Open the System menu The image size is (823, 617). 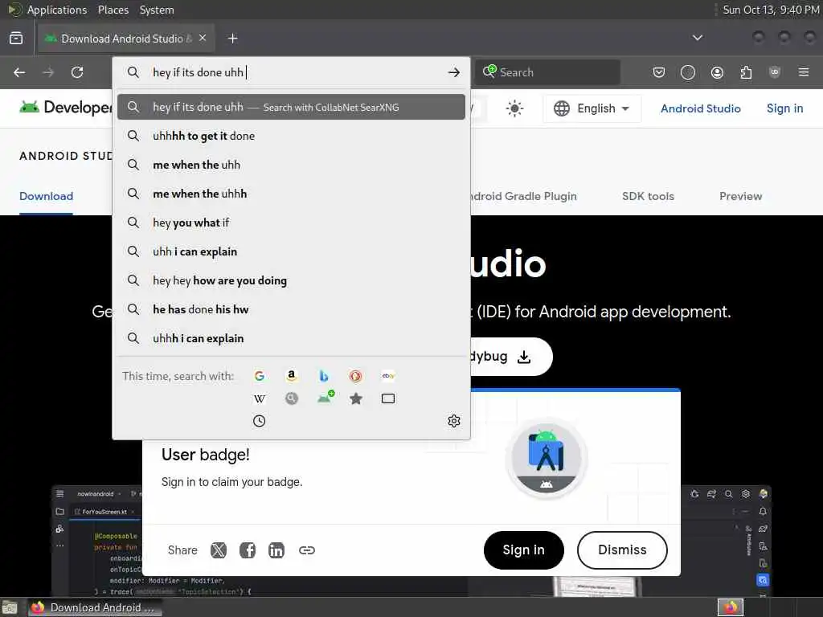click(x=157, y=10)
